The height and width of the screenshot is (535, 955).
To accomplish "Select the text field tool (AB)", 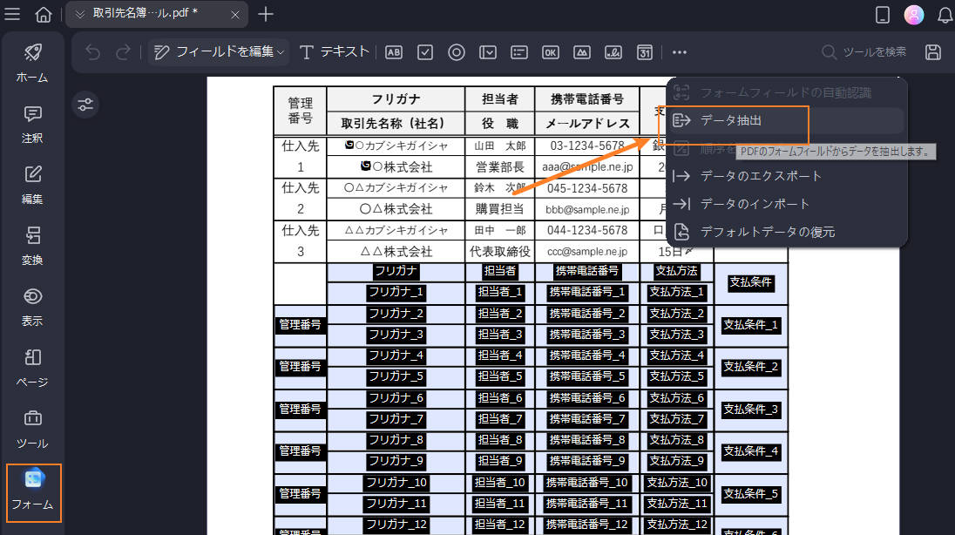I will (x=393, y=52).
